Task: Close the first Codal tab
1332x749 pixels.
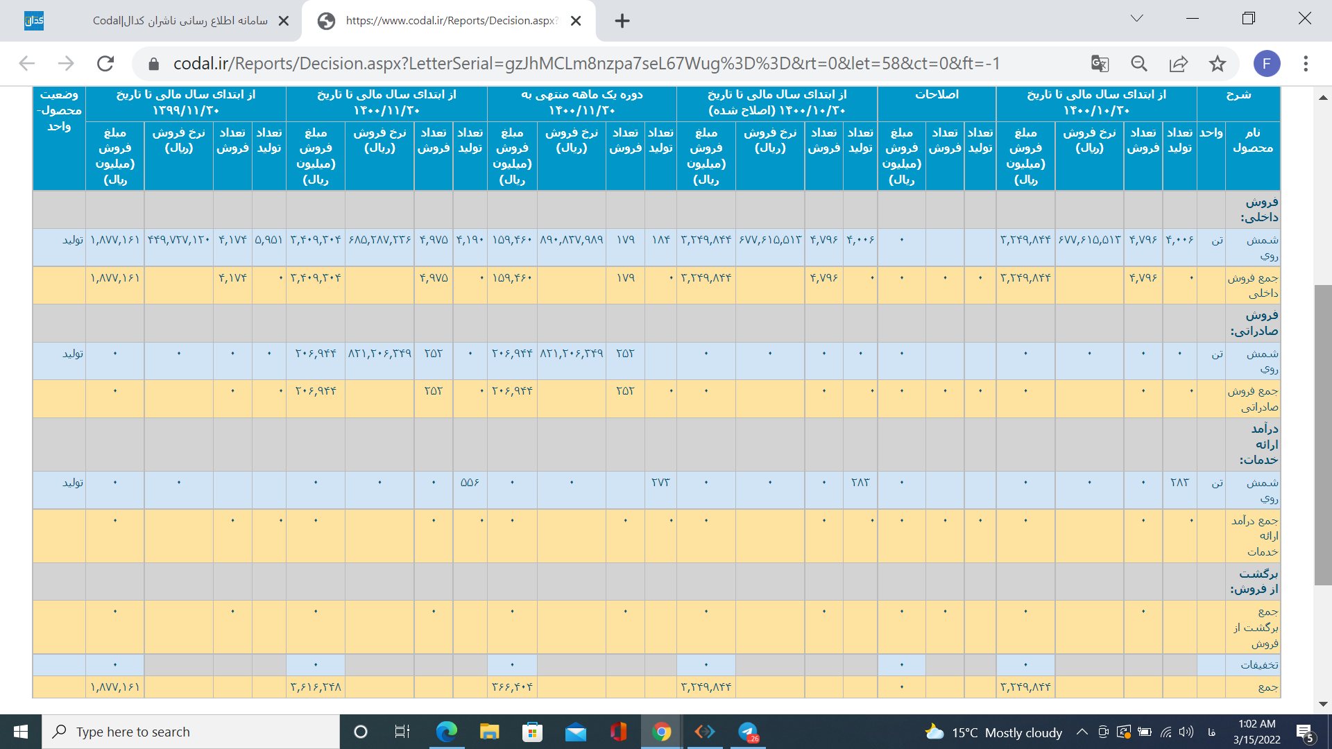Action: pos(283,21)
